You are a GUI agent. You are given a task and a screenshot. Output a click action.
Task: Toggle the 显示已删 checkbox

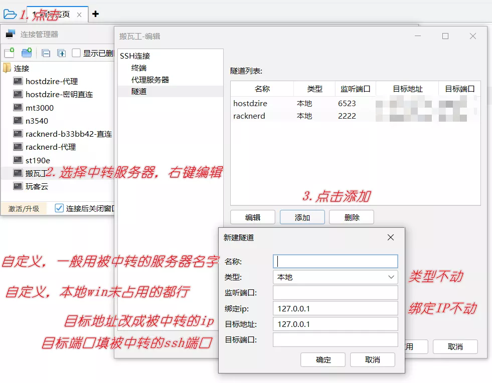[76, 53]
